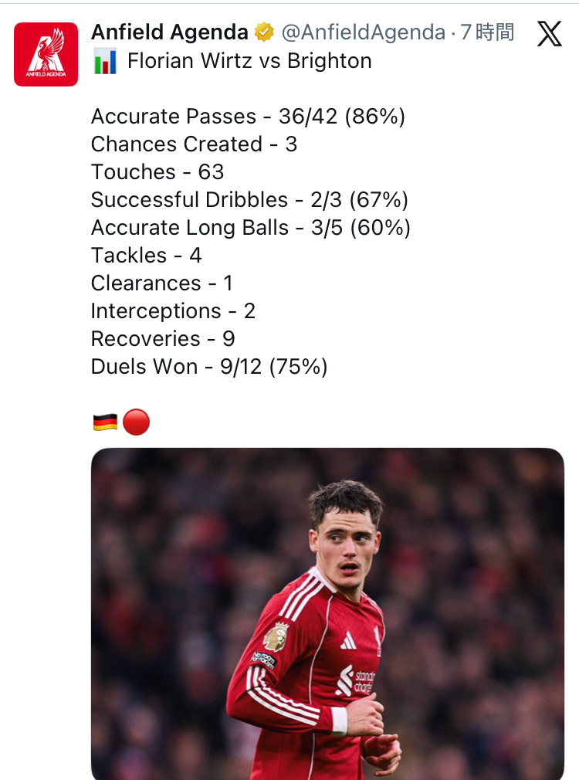Click the Touches - 63 line
This screenshot has width=579, height=780.
coord(157,172)
